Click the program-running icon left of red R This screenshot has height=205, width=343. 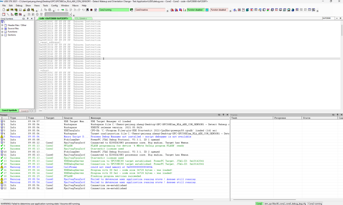(87, 10)
